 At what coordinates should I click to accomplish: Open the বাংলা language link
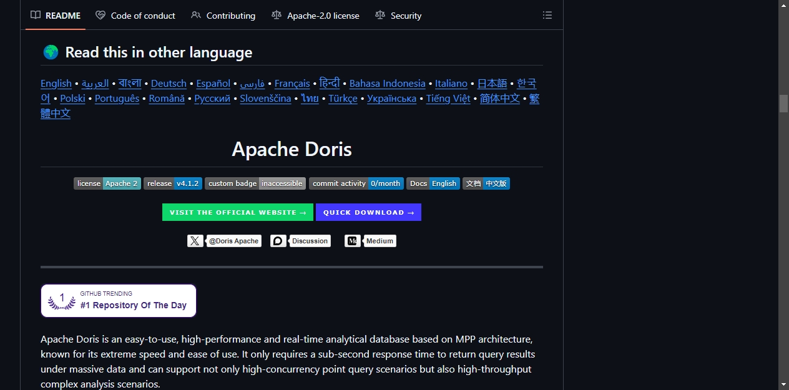tap(130, 84)
